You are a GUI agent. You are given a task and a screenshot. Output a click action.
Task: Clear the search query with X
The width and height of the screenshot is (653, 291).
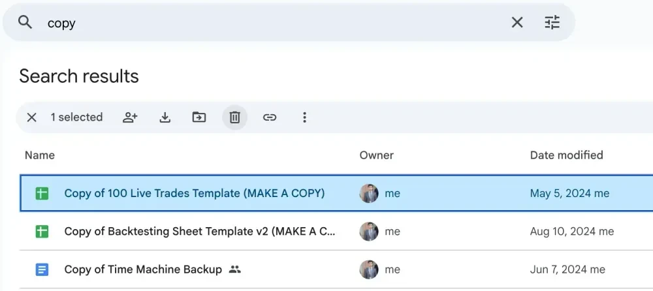(x=517, y=22)
